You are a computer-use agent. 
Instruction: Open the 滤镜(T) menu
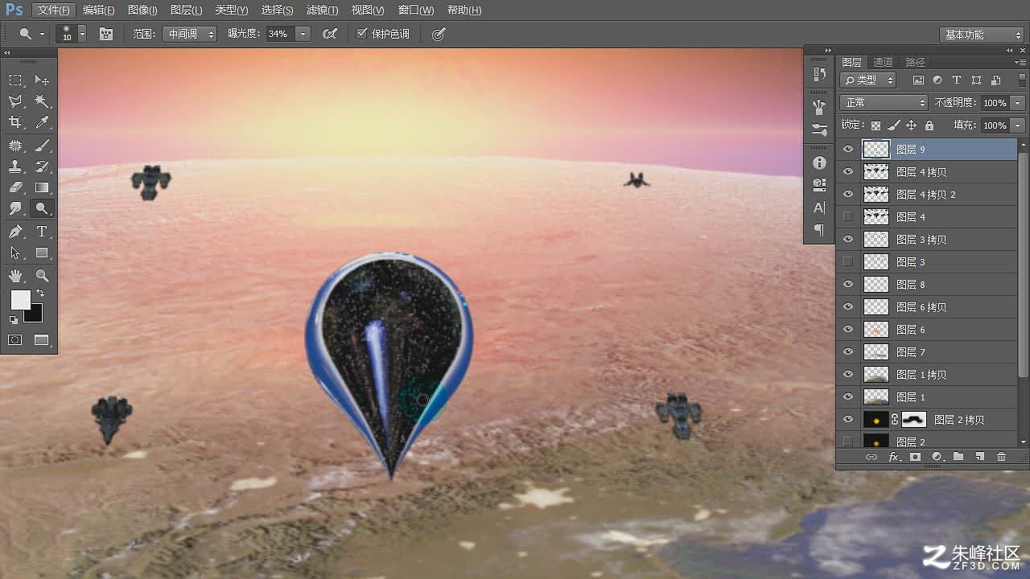pos(322,10)
